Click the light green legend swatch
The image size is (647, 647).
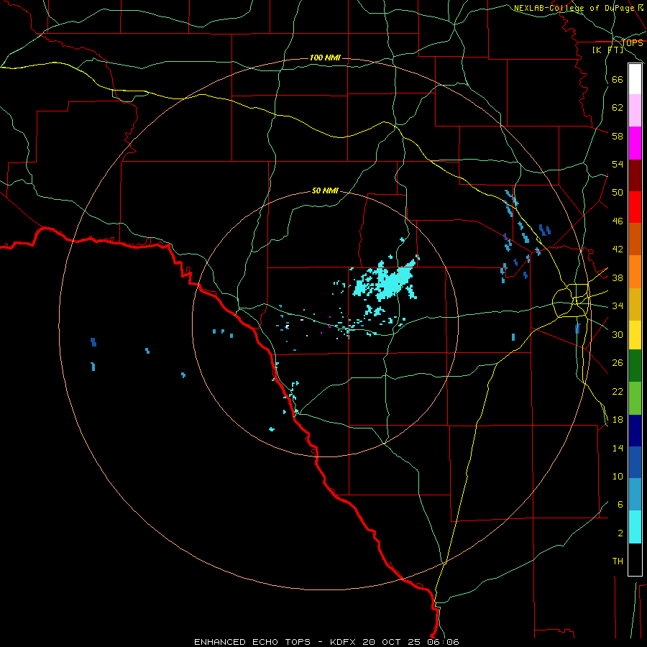tap(635, 398)
